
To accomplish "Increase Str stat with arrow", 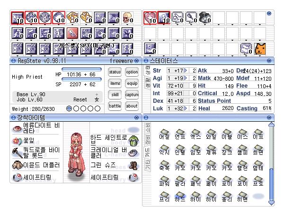I will coord(186,71).
